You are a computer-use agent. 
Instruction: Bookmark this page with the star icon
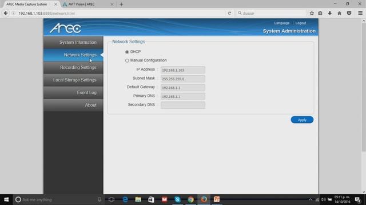[x=312, y=13]
